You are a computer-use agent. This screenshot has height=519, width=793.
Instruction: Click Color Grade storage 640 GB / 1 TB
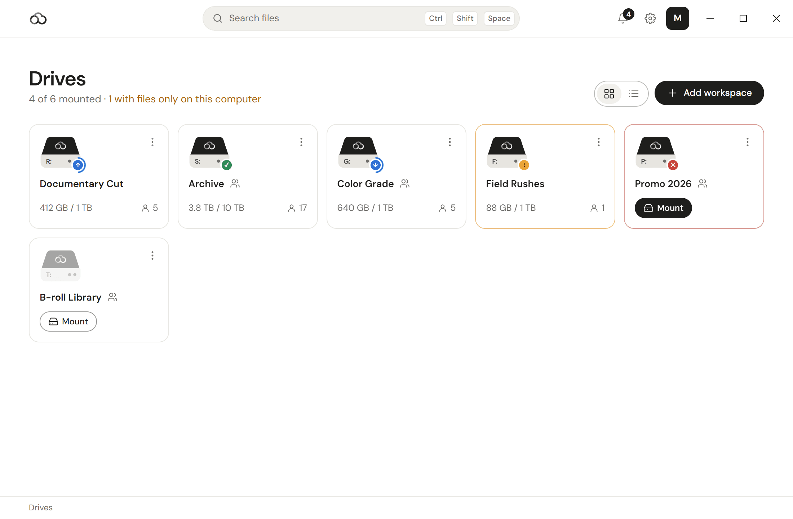(x=365, y=208)
